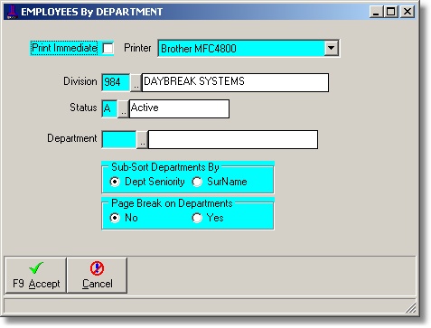
Task: Click the empty Department code field
Action: pos(119,139)
